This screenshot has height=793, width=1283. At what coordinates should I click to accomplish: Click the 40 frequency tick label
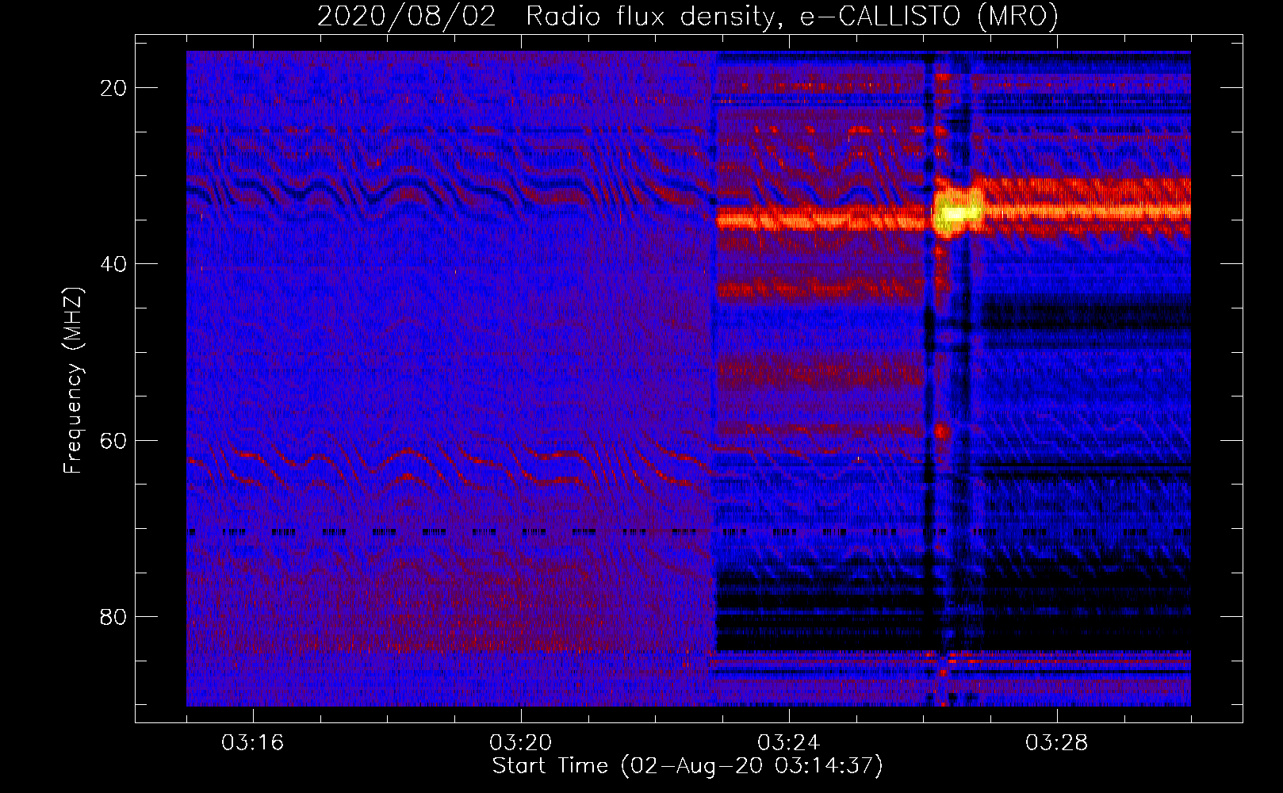pos(113,264)
